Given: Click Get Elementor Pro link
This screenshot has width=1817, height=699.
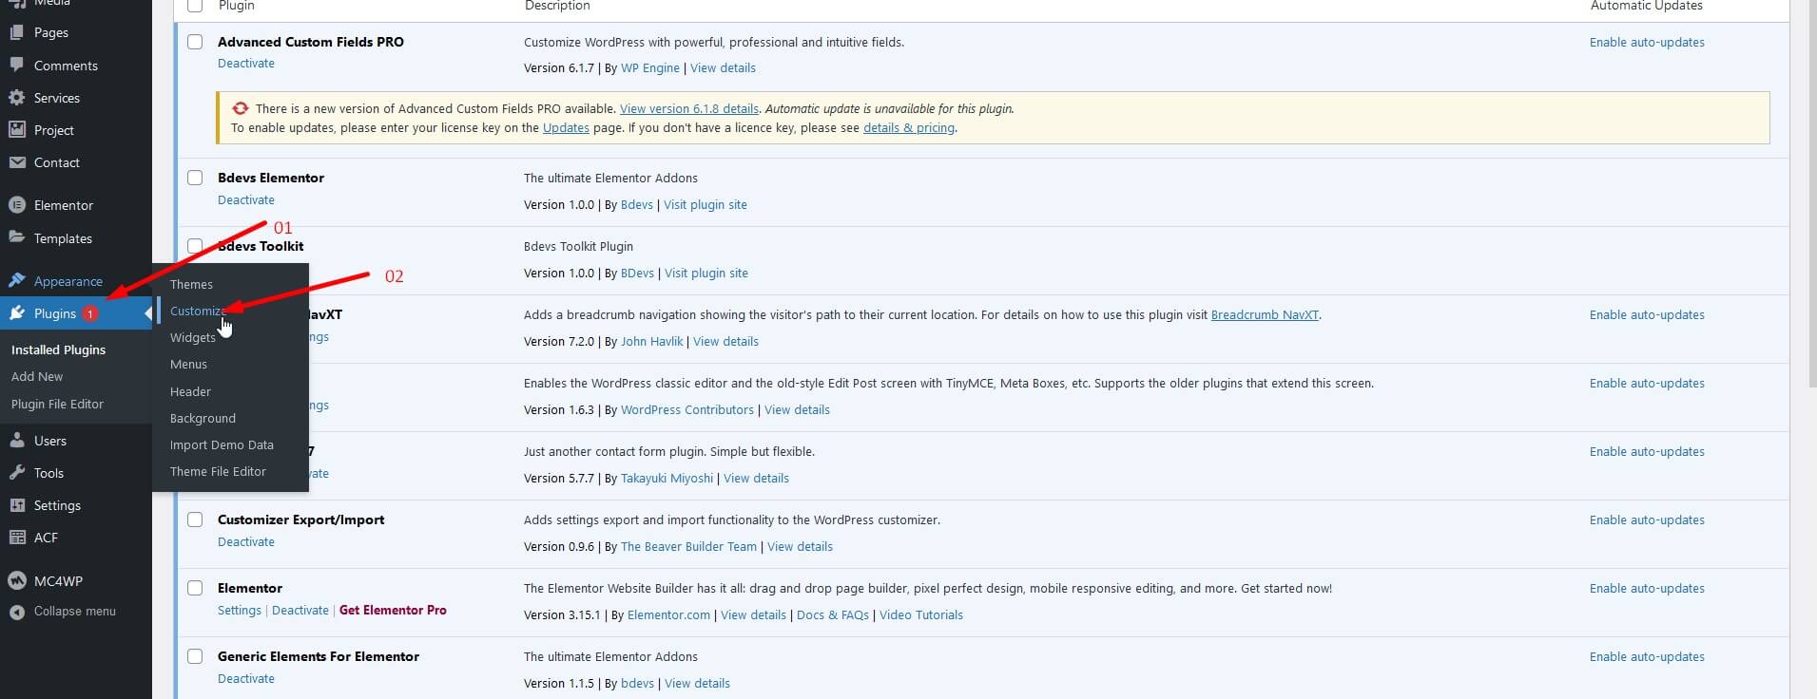Looking at the screenshot, I should click(393, 611).
